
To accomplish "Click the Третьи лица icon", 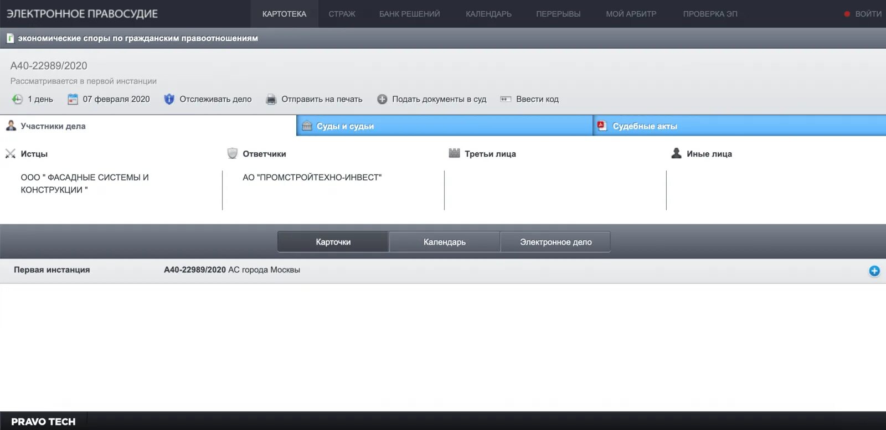I will tap(454, 153).
